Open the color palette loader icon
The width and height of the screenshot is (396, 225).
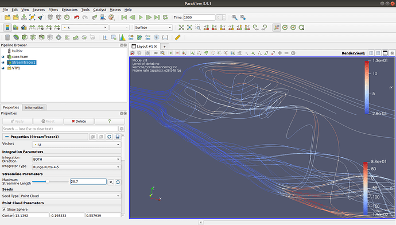pos(111,17)
